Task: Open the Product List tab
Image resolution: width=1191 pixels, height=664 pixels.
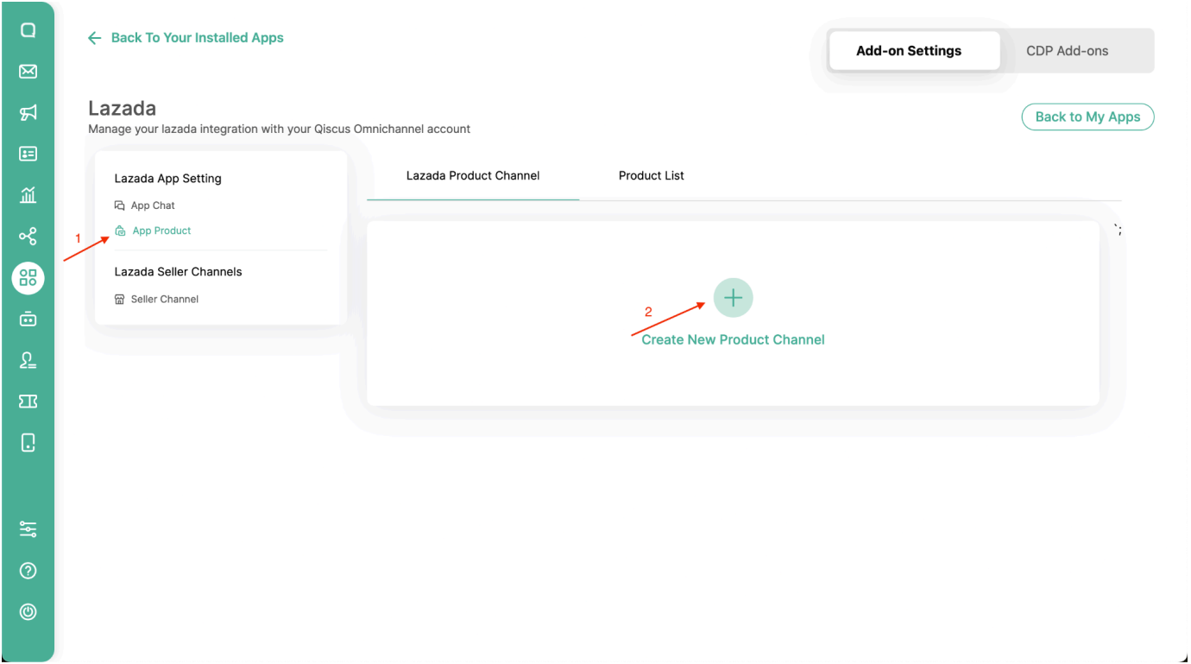Action: tap(652, 176)
